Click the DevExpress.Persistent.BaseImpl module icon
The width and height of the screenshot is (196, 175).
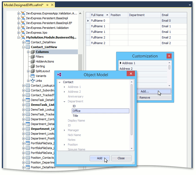(23, 18)
